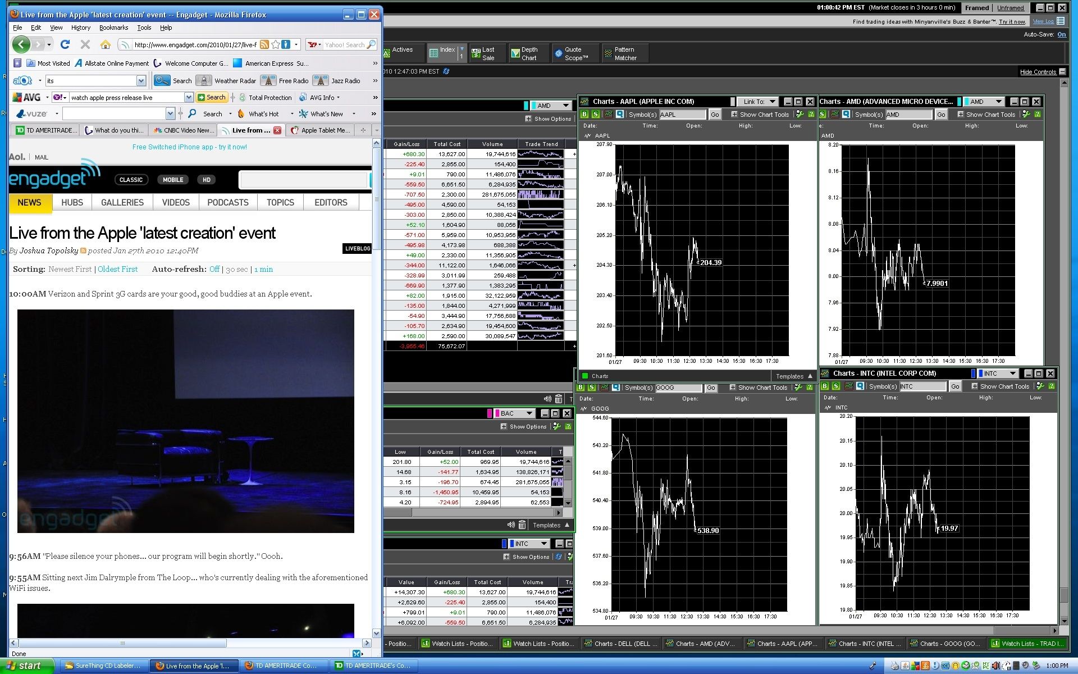1078x674 pixels.
Task: Click AVG toolbar Search button
Action: click(x=212, y=97)
